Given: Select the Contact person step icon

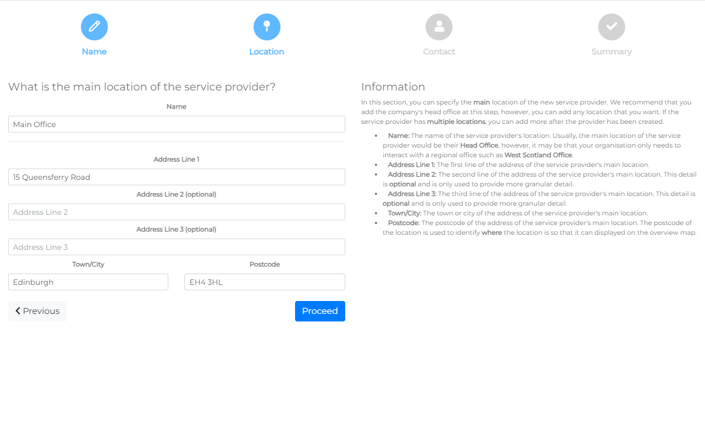Looking at the screenshot, I should (x=439, y=27).
